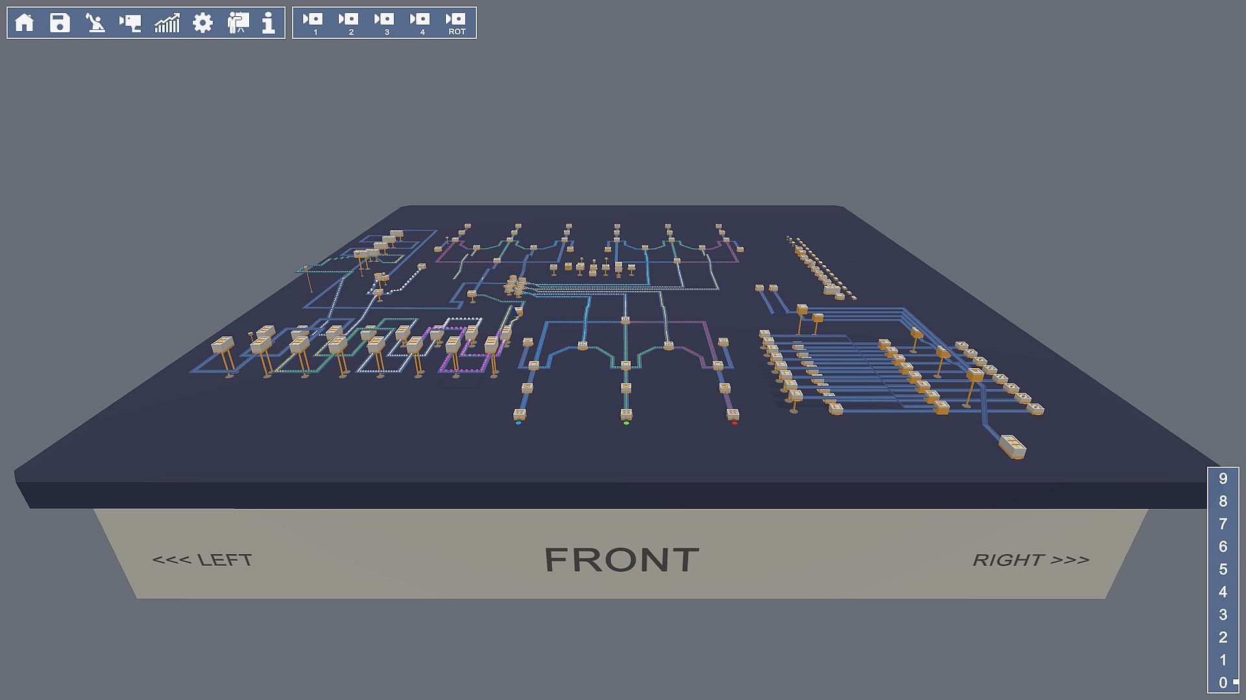This screenshot has height=700, width=1246.
Task: Open the robot arm tool icon
Action: click(x=95, y=23)
